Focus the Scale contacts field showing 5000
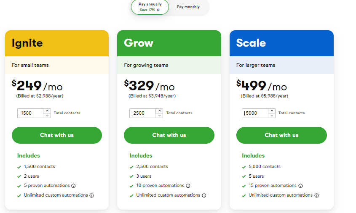Screen dimensions: 356x213 [x=255, y=113]
